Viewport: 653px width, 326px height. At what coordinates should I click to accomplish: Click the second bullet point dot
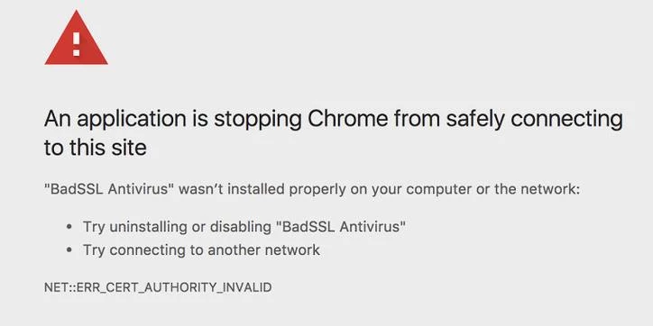(69, 250)
